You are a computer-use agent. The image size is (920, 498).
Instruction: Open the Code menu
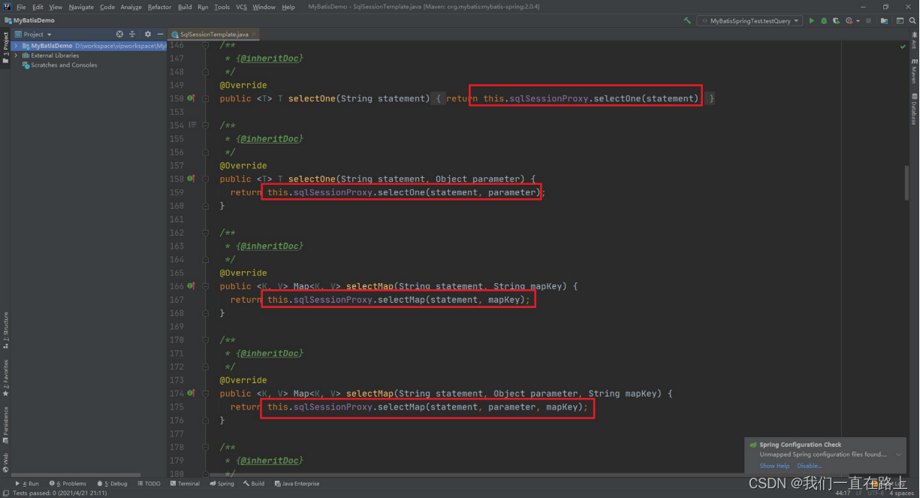(x=107, y=7)
